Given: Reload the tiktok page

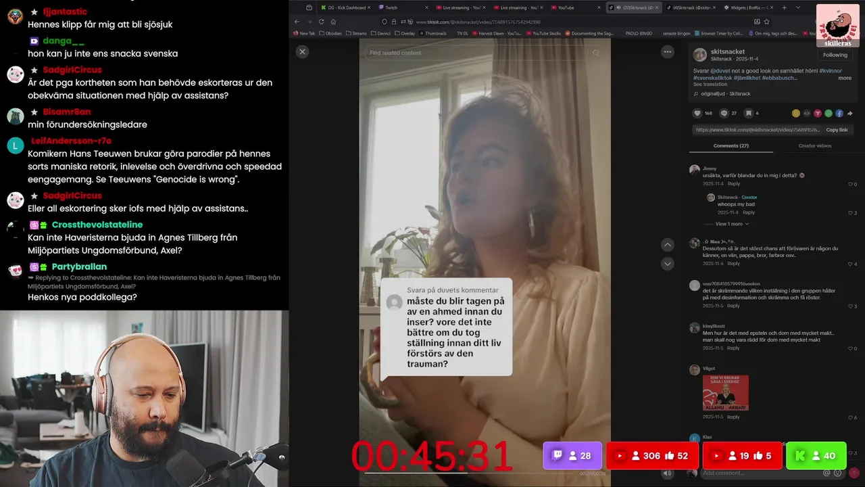Looking at the screenshot, I should pyautogui.click(x=322, y=22).
